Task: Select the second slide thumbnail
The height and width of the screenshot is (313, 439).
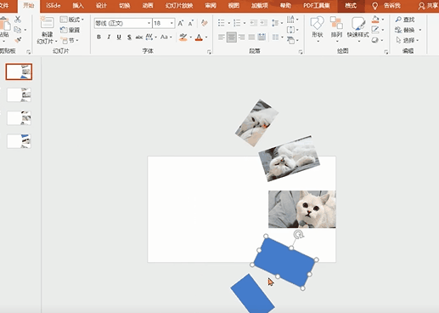Action: (x=19, y=94)
